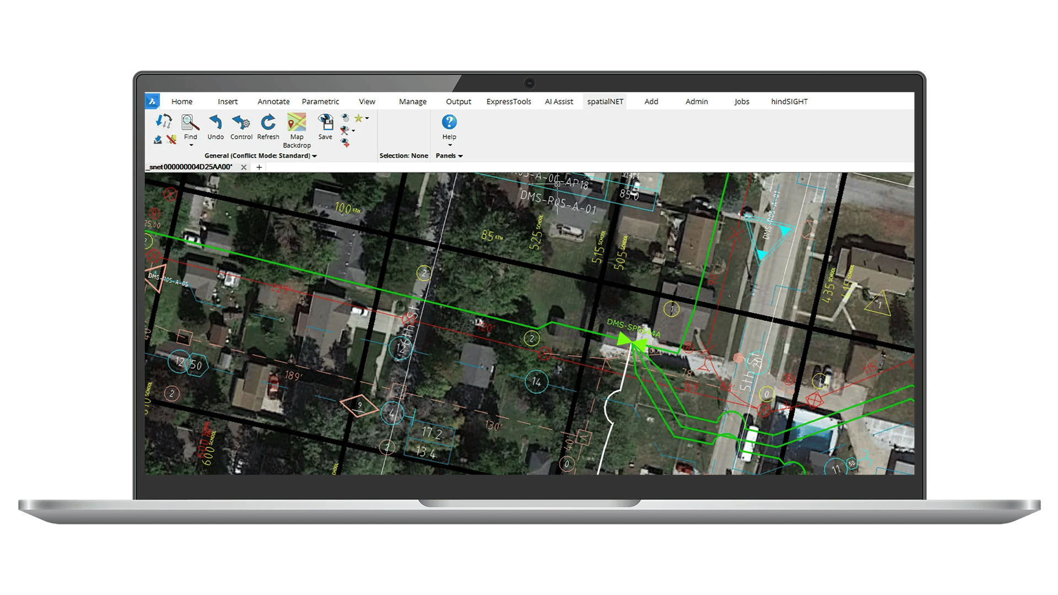Screen dimensions: 1058x595
Task: Click Selection: None in the ribbon
Action: (x=404, y=155)
